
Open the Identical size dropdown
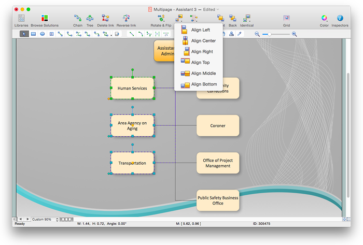coord(246,21)
